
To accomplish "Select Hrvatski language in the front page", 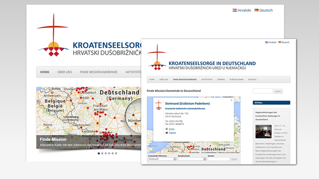I will tap(272, 42).
